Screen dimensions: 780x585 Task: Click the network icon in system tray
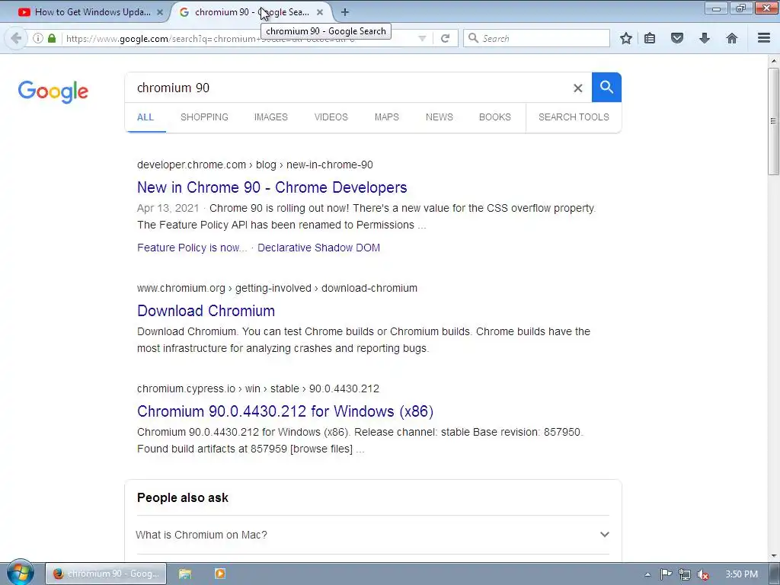(685, 574)
